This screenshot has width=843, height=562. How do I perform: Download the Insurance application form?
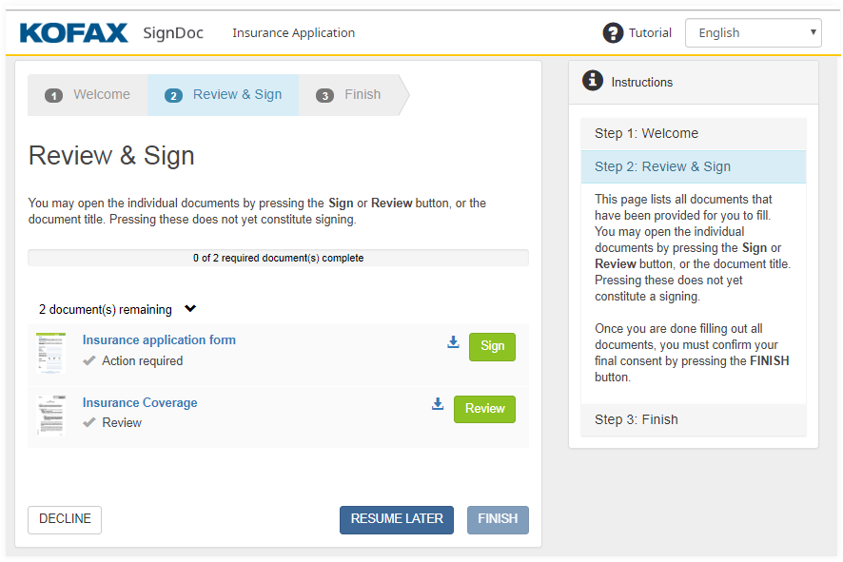453,342
